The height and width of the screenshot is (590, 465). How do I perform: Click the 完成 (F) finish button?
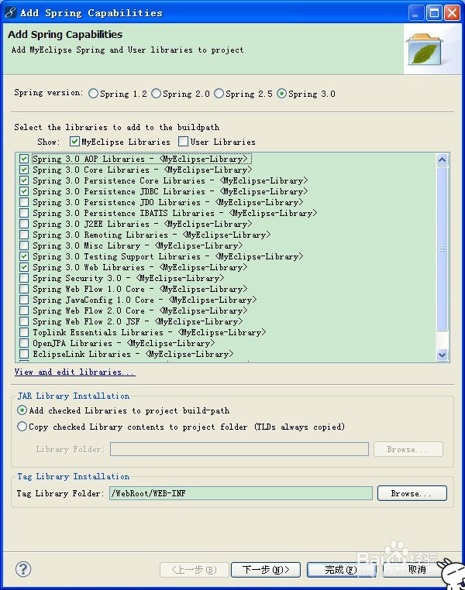pyautogui.click(x=341, y=570)
